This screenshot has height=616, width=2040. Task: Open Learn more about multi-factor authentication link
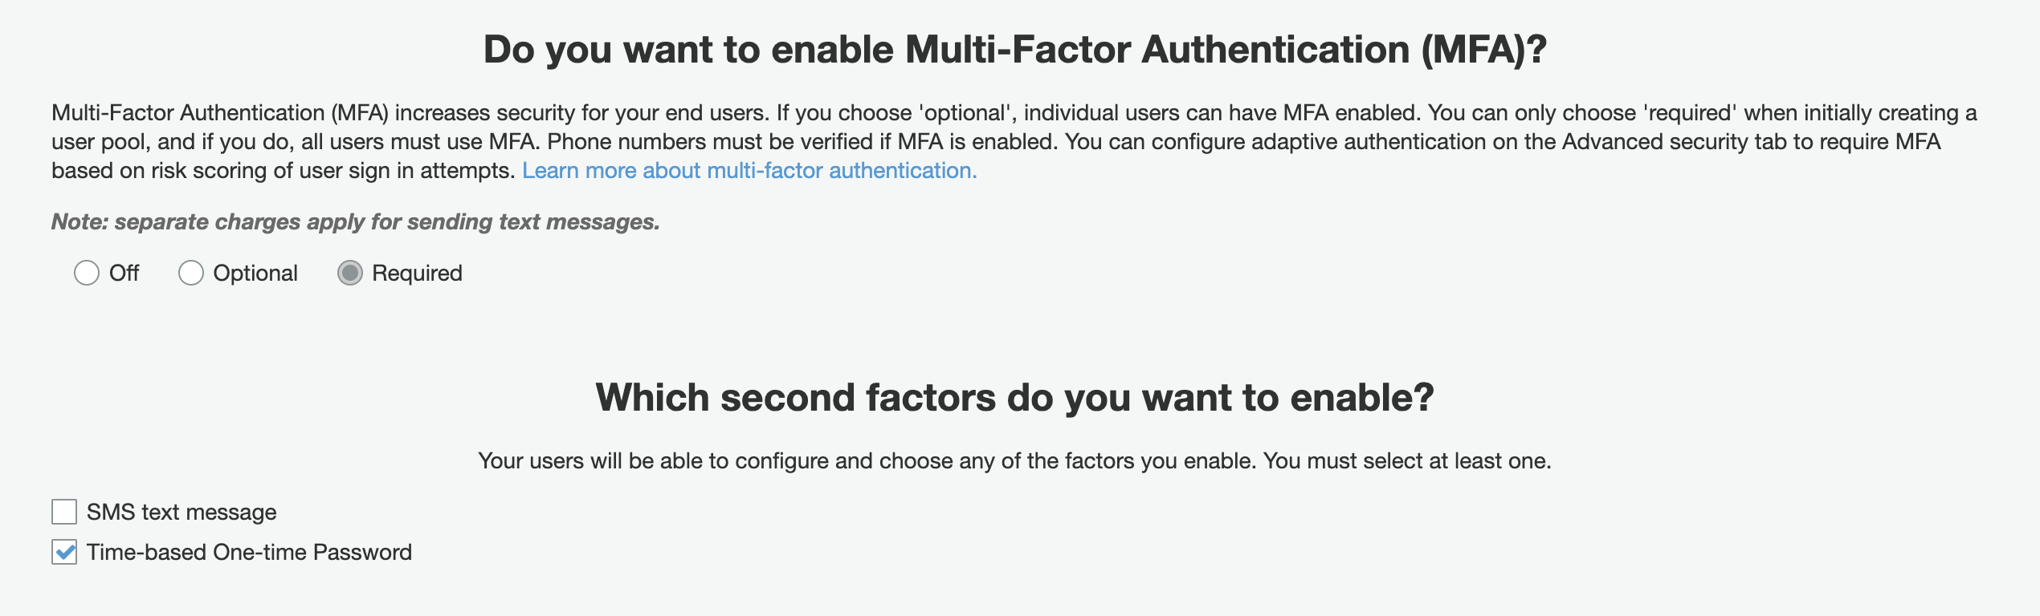(749, 171)
